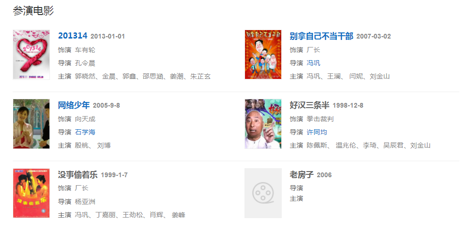
Task: Click director 冯巩 link
Action: click(313, 63)
